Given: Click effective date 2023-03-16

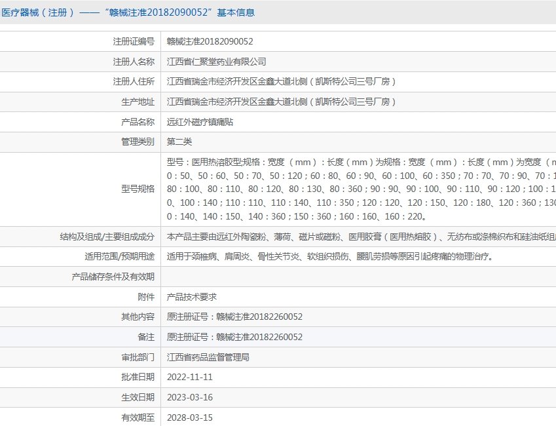Looking at the screenshot, I should pyautogui.click(x=190, y=397).
